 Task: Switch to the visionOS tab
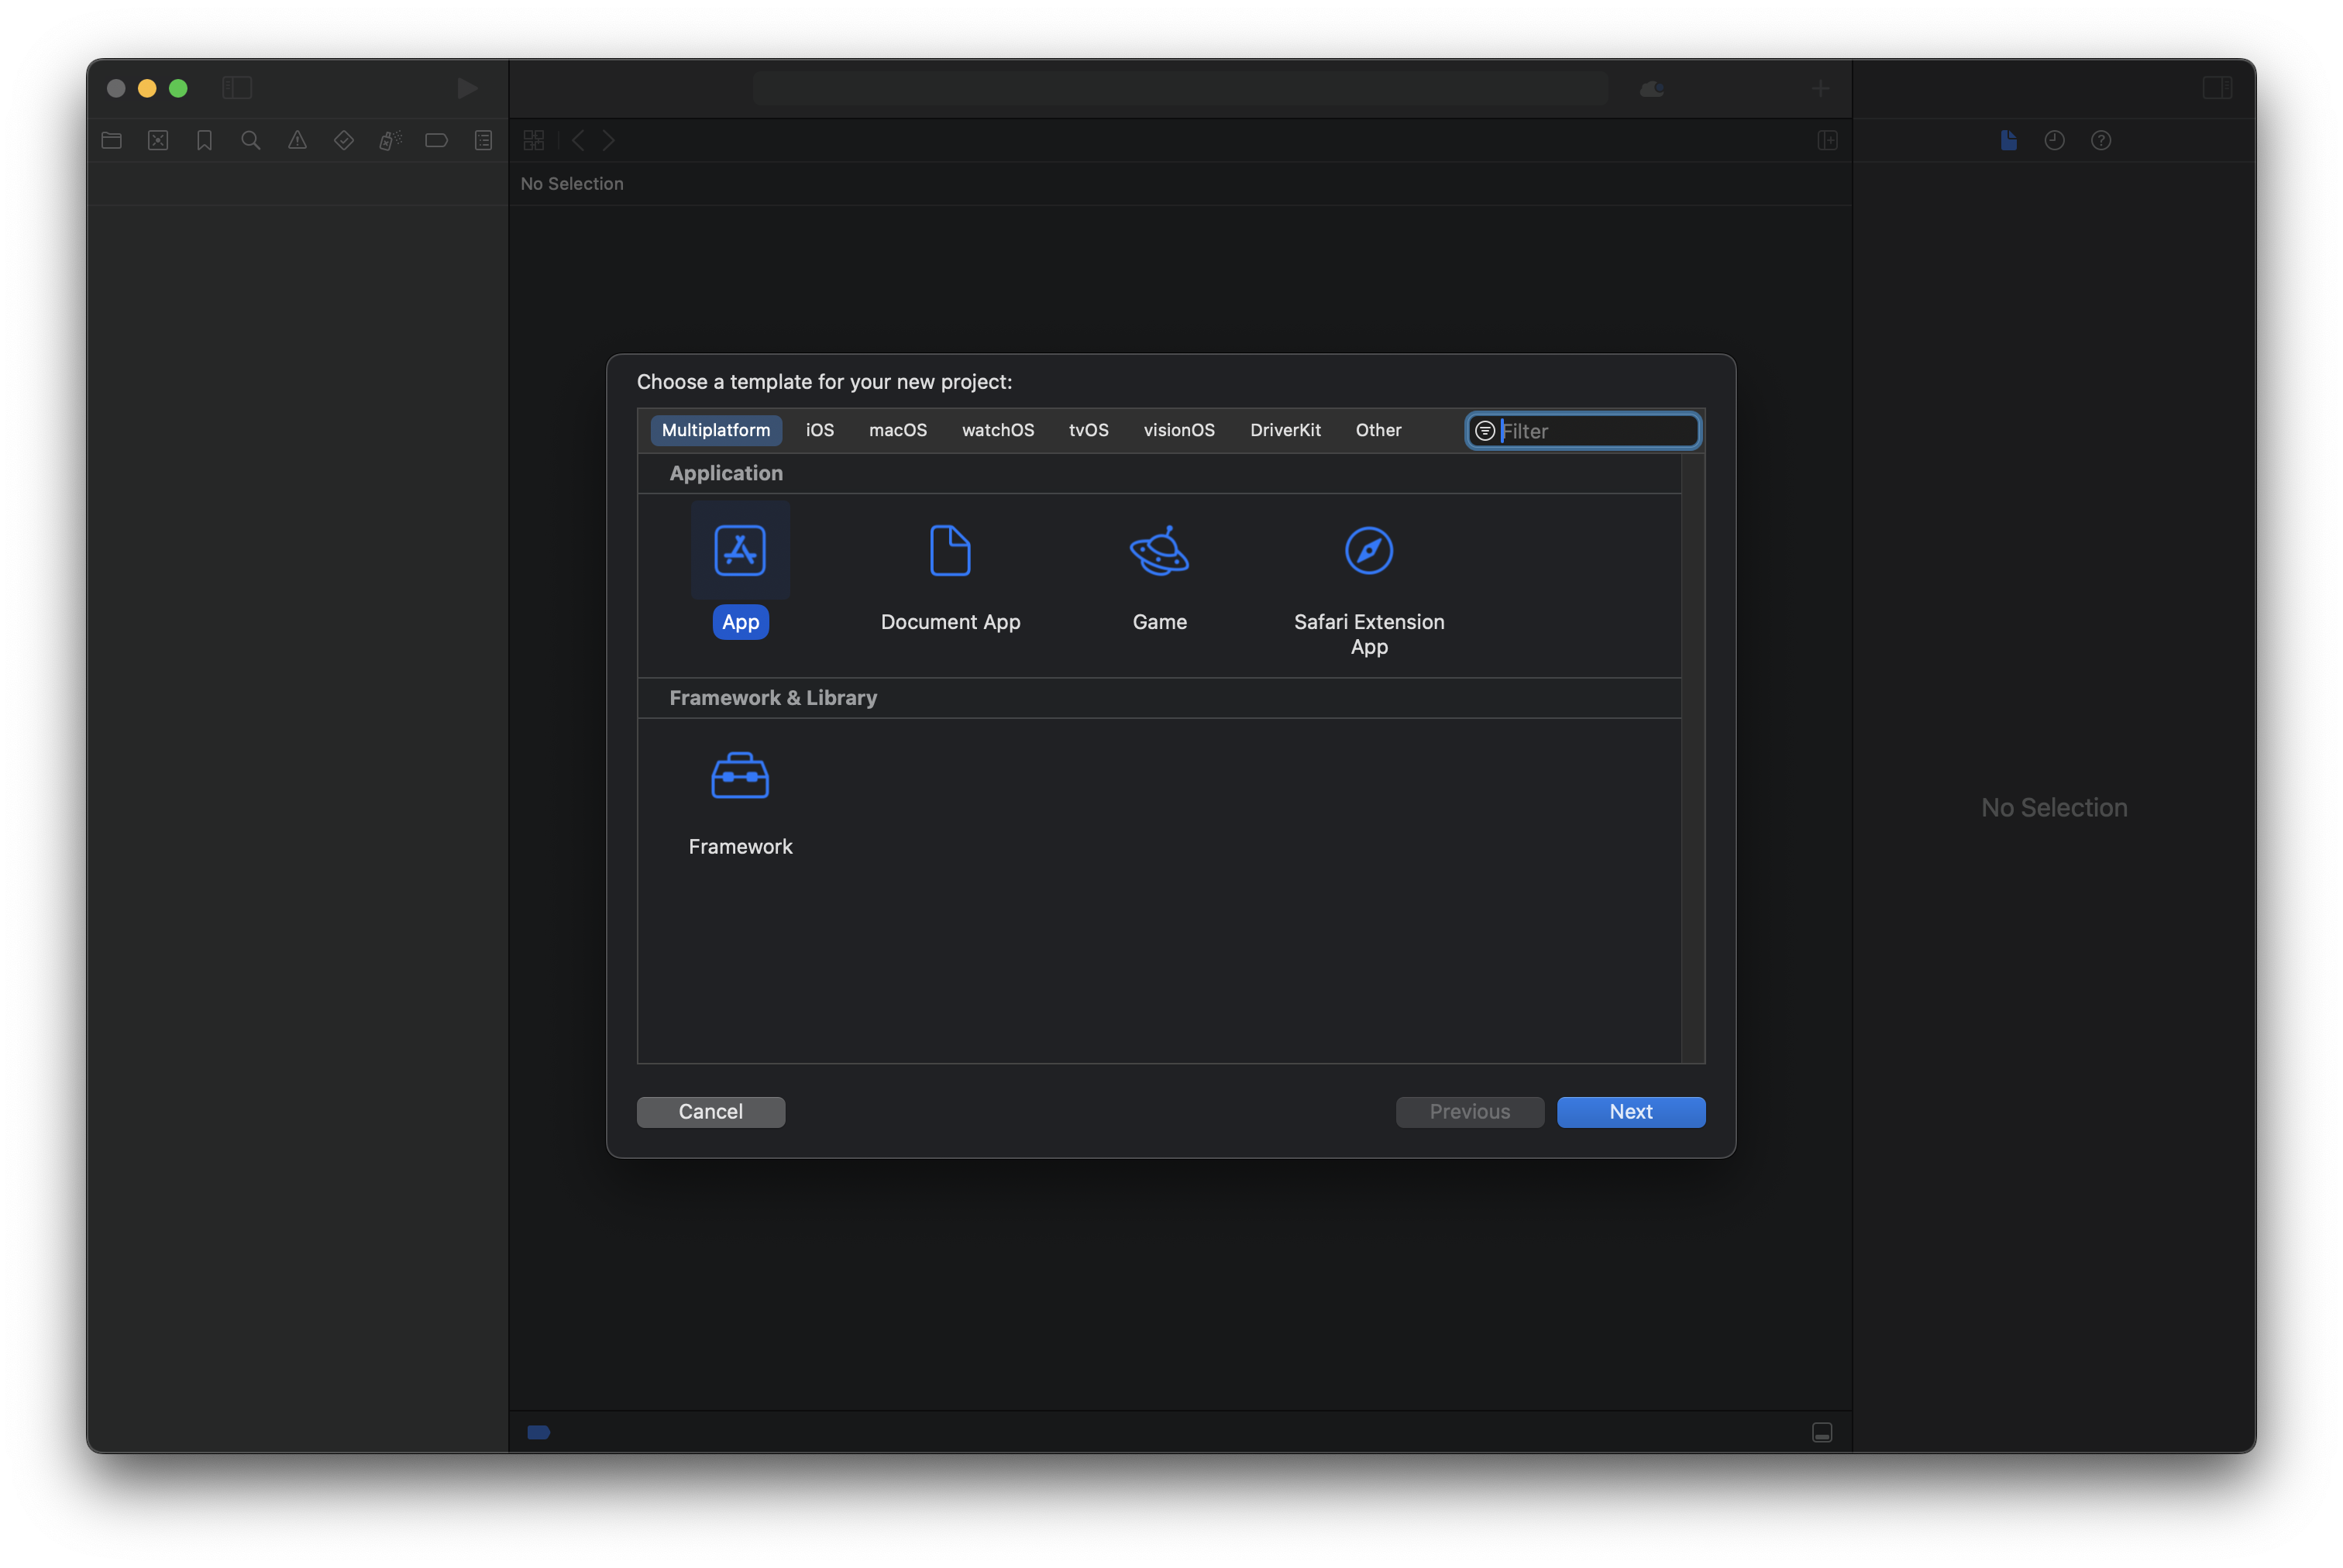click(x=1179, y=430)
